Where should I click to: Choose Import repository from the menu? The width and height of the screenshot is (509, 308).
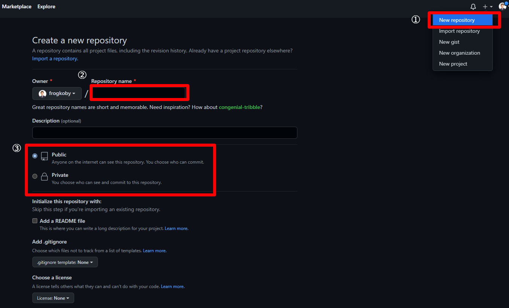click(x=462, y=31)
